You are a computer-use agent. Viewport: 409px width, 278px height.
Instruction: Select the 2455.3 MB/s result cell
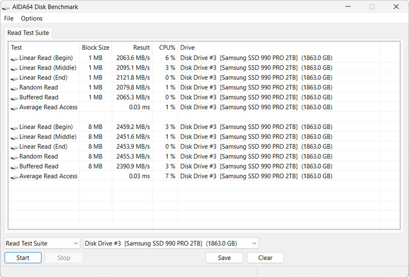[x=133, y=157]
